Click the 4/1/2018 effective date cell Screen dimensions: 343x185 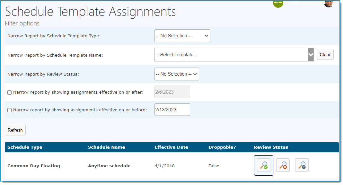[164, 166]
